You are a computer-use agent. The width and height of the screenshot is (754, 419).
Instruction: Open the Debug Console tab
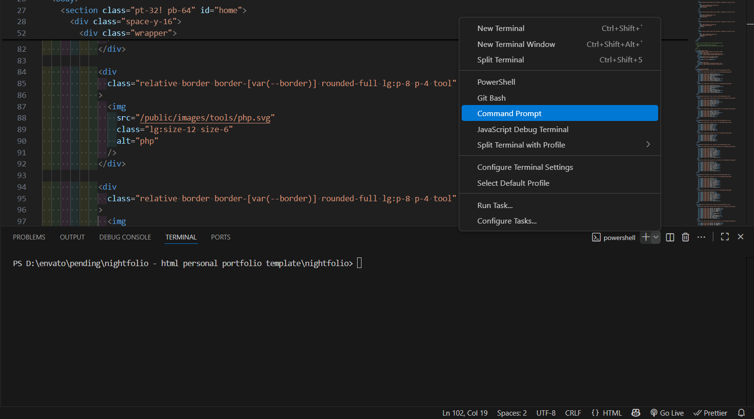point(125,237)
